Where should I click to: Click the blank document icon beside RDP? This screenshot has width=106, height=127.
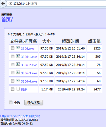coord(18,89)
